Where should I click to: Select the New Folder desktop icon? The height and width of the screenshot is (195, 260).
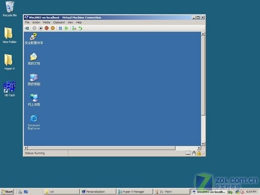tap(10, 35)
